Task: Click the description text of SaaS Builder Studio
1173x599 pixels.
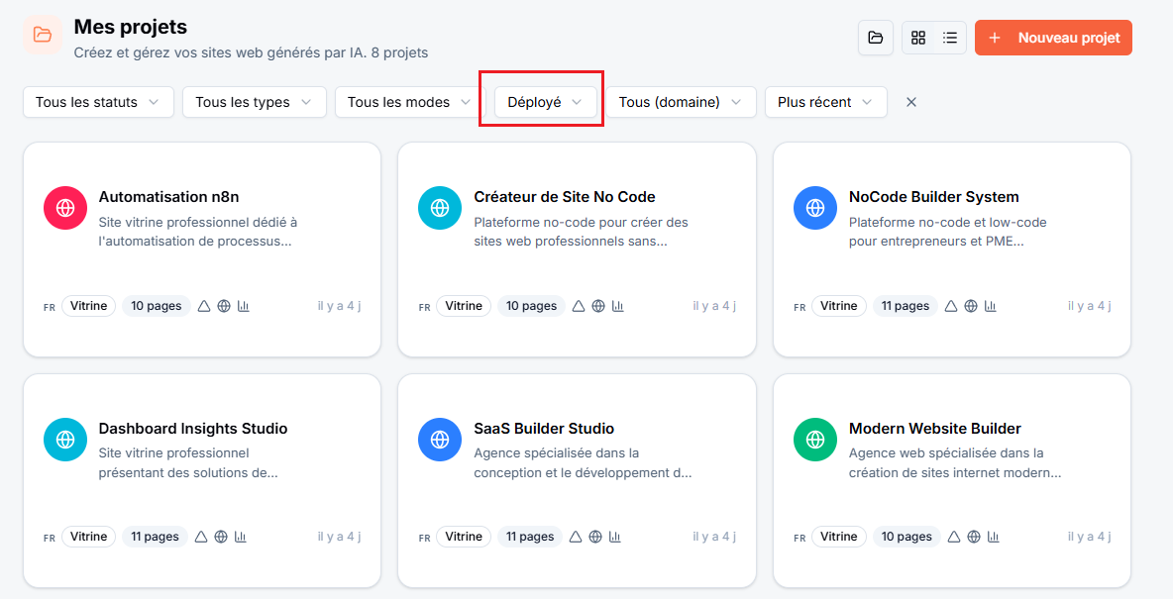Action: [x=583, y=463]
